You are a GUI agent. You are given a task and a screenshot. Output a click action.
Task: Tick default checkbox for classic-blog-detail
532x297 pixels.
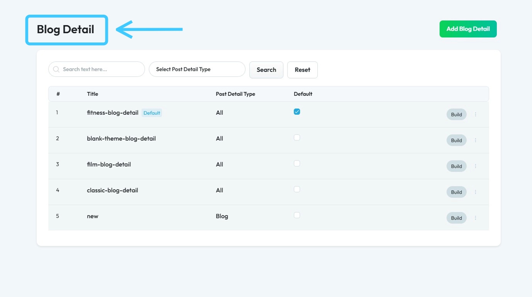click(x=297, y=189)
